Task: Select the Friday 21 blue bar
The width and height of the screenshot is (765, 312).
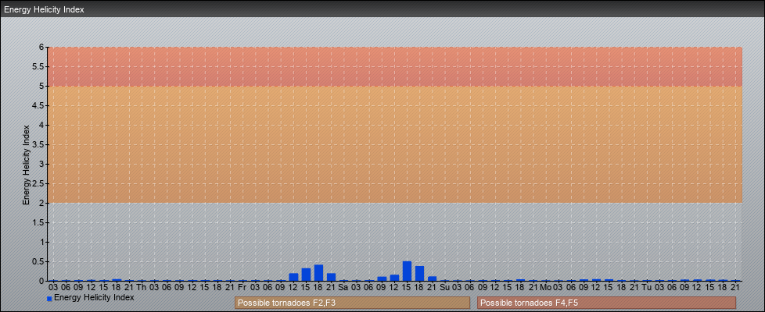Action: click(x=332, y=277)
